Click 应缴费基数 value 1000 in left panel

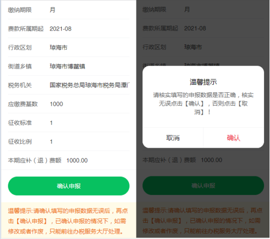(56, 104)
